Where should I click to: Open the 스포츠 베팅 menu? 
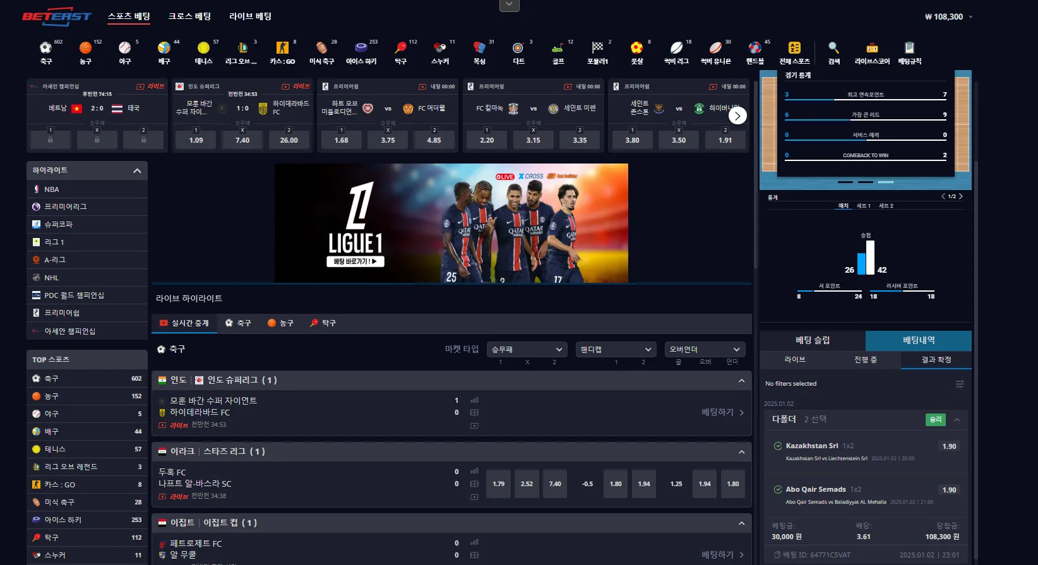click(x=129, y=16)
